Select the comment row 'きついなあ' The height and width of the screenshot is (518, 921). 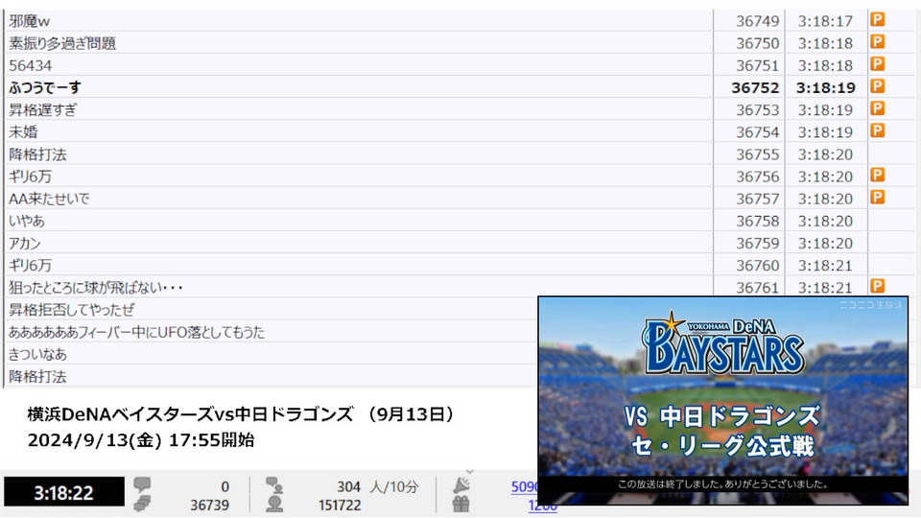pos(271,354)
